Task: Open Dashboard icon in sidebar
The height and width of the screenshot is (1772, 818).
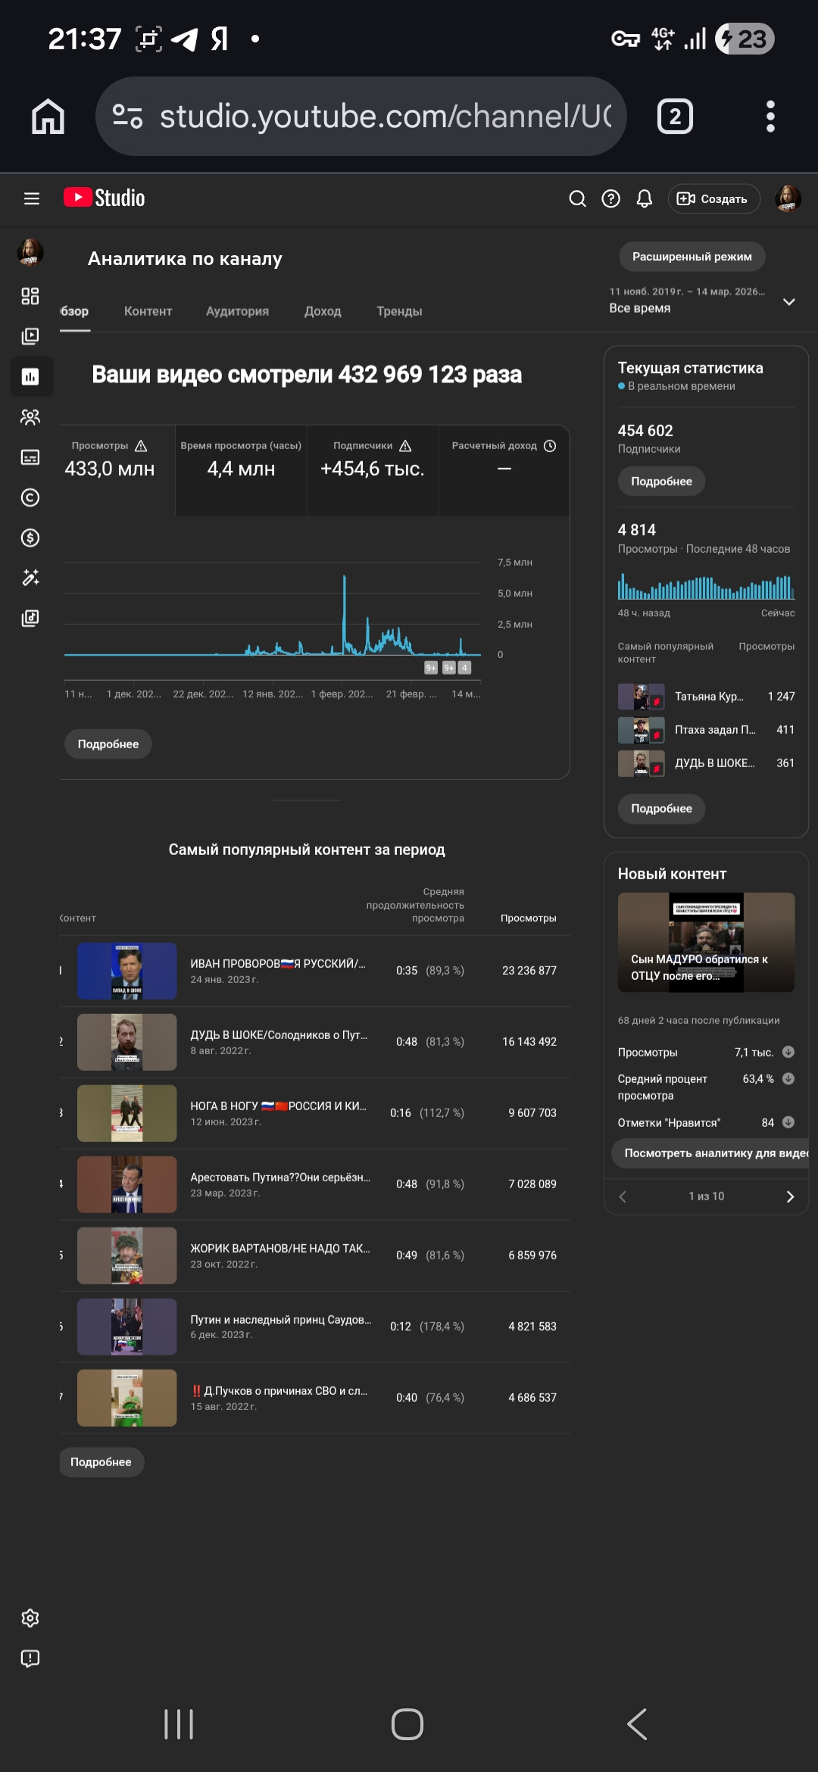Action: pyautogui.click(x=30, y=296)
